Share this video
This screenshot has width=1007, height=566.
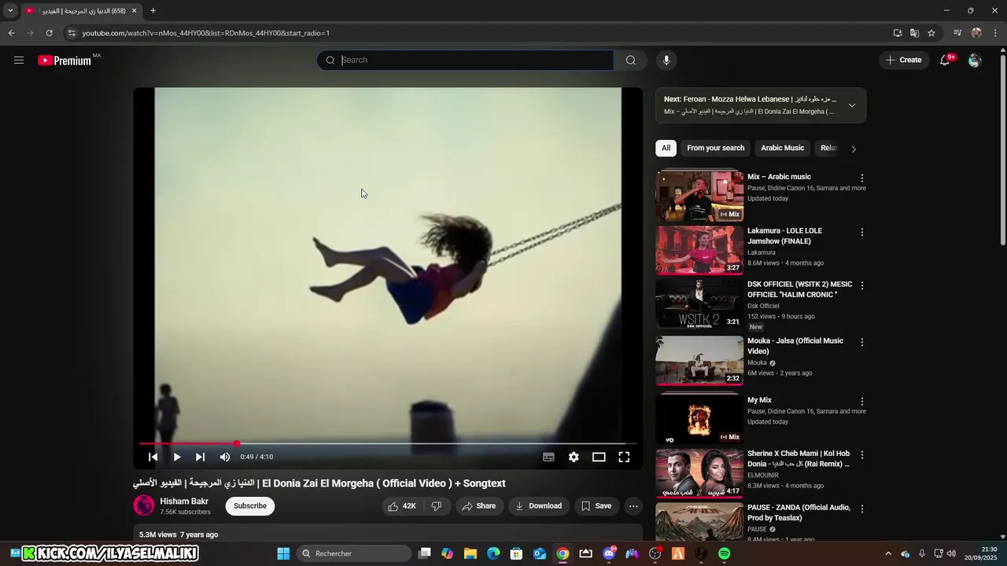[478, 506]
